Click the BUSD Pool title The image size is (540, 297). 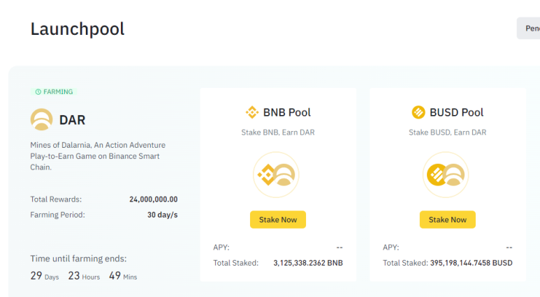457,112
